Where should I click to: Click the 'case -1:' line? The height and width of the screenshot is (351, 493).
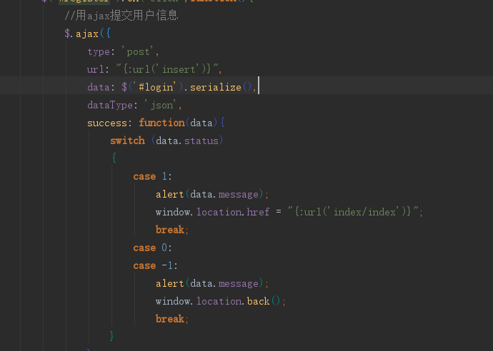(x=155, y=265)
